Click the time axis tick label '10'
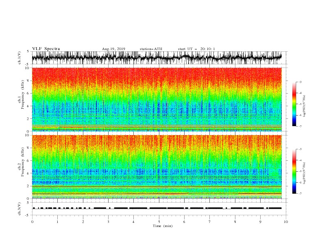This screenshot has width=322, height=249. pos(286,222)
